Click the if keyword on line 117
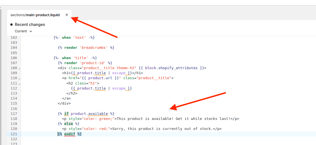This screenshot has width=316, height=145. point(66,114)
